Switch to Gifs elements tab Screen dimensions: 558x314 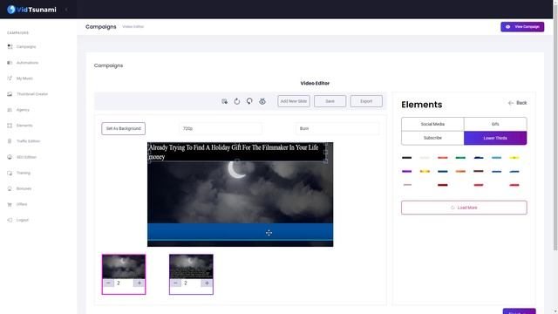pos(495,124)
